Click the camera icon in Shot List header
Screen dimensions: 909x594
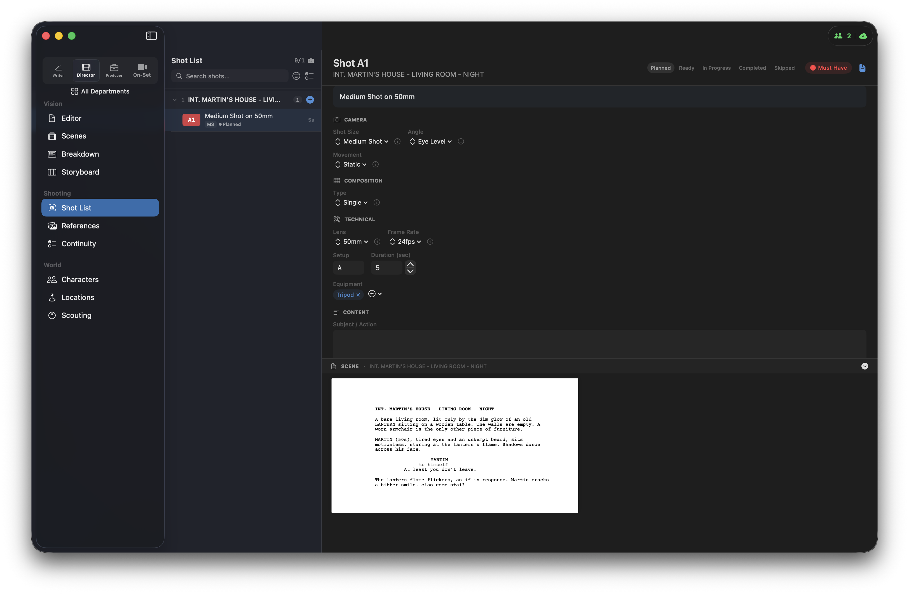(x=311, y=61)
